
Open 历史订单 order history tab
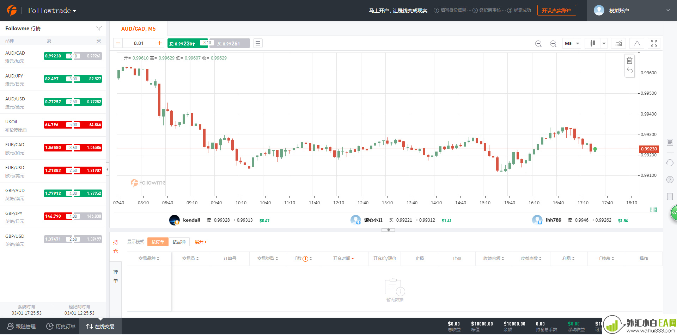(61, 327)
